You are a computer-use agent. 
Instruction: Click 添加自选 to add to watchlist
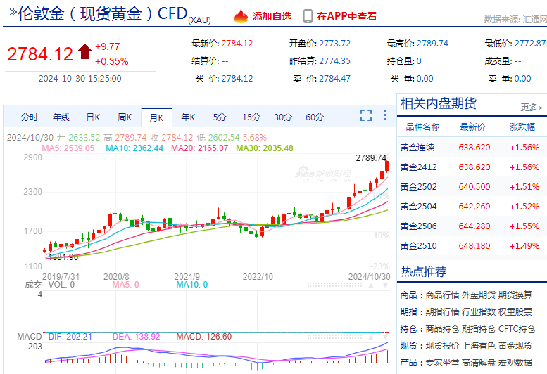tap(272, 16)
